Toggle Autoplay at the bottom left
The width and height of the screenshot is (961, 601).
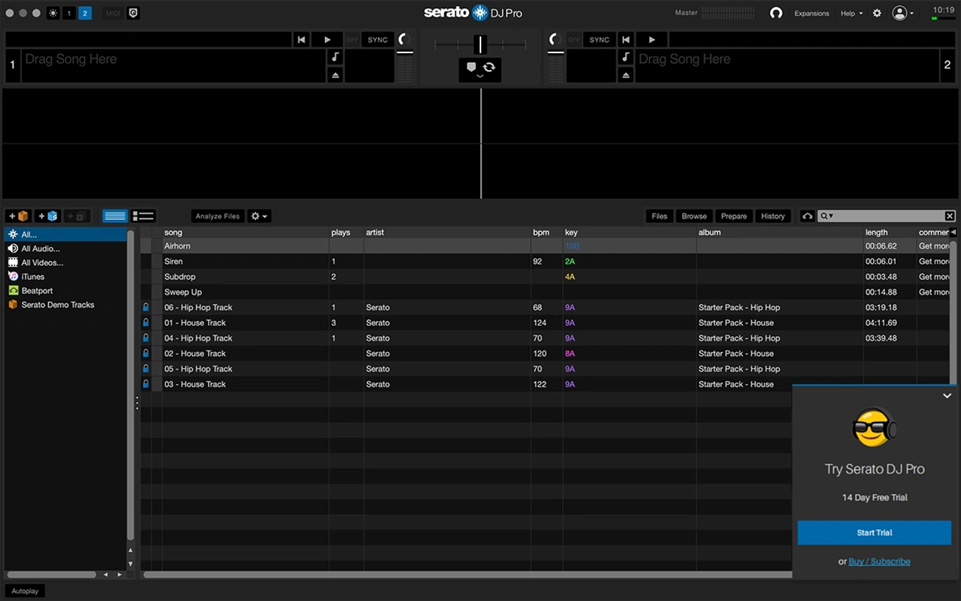click(x=25, y=590)
